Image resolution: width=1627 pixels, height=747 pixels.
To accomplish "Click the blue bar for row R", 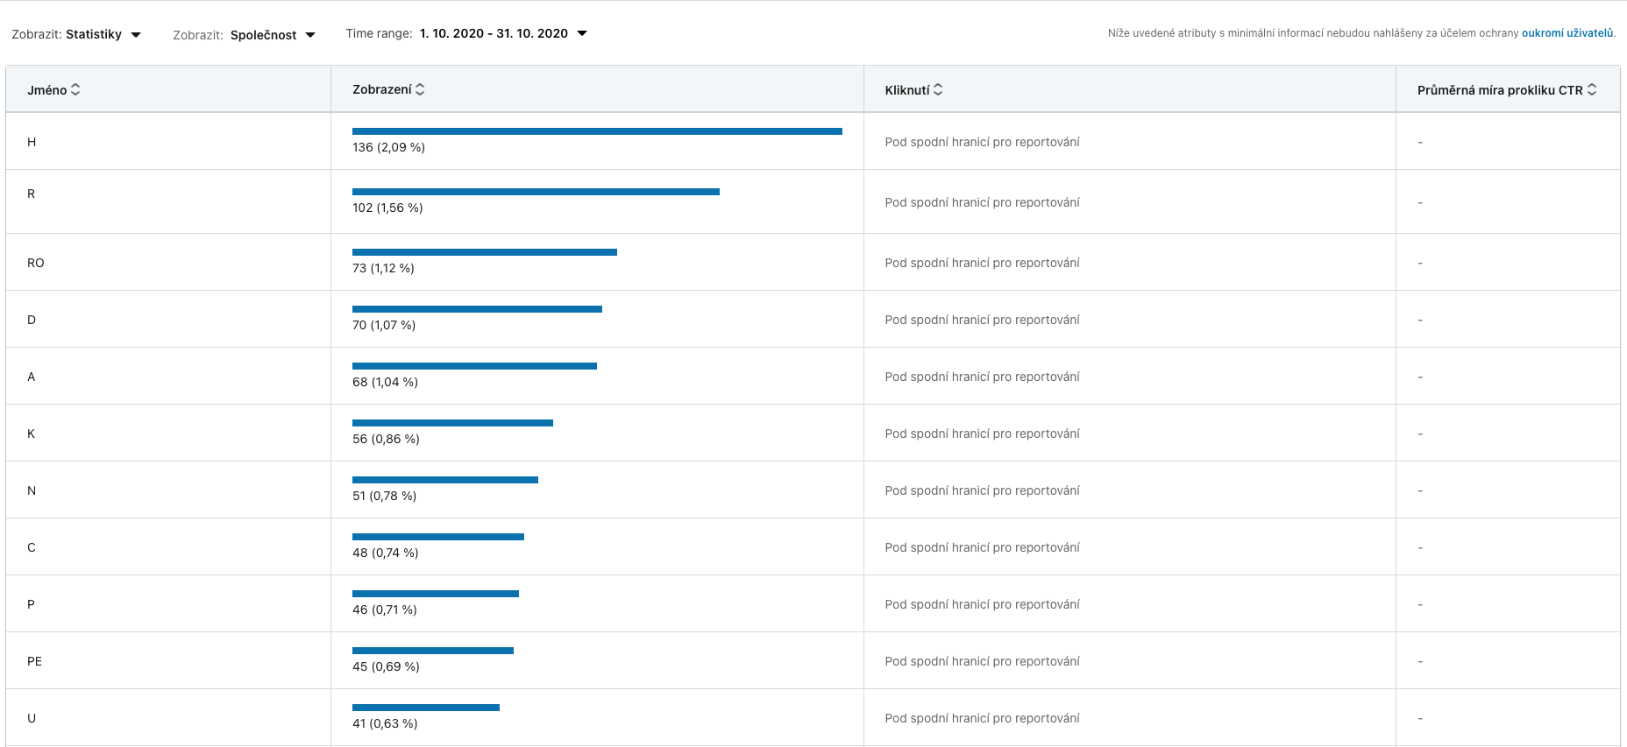I will pyautogui.click(x=535, y=192).
